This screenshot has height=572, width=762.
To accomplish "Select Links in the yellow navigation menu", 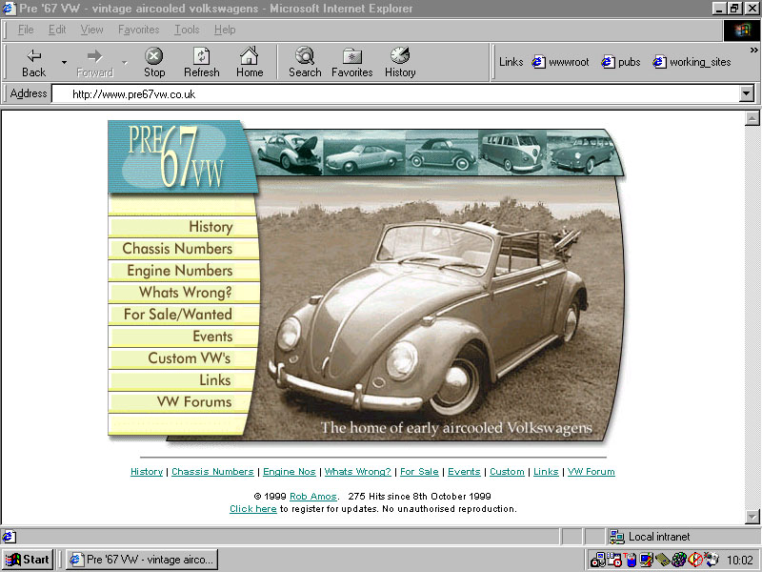I will click(215, 379).
